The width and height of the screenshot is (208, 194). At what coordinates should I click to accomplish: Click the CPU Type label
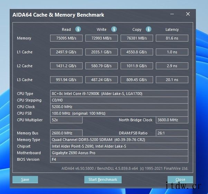[25, 94]
